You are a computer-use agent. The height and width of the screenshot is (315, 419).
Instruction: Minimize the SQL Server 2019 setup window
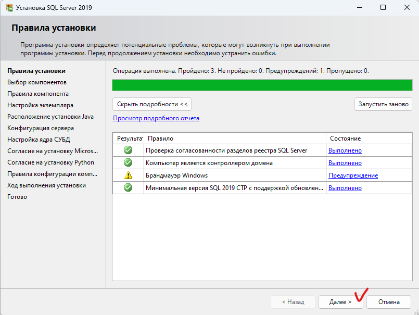[360, 7]
